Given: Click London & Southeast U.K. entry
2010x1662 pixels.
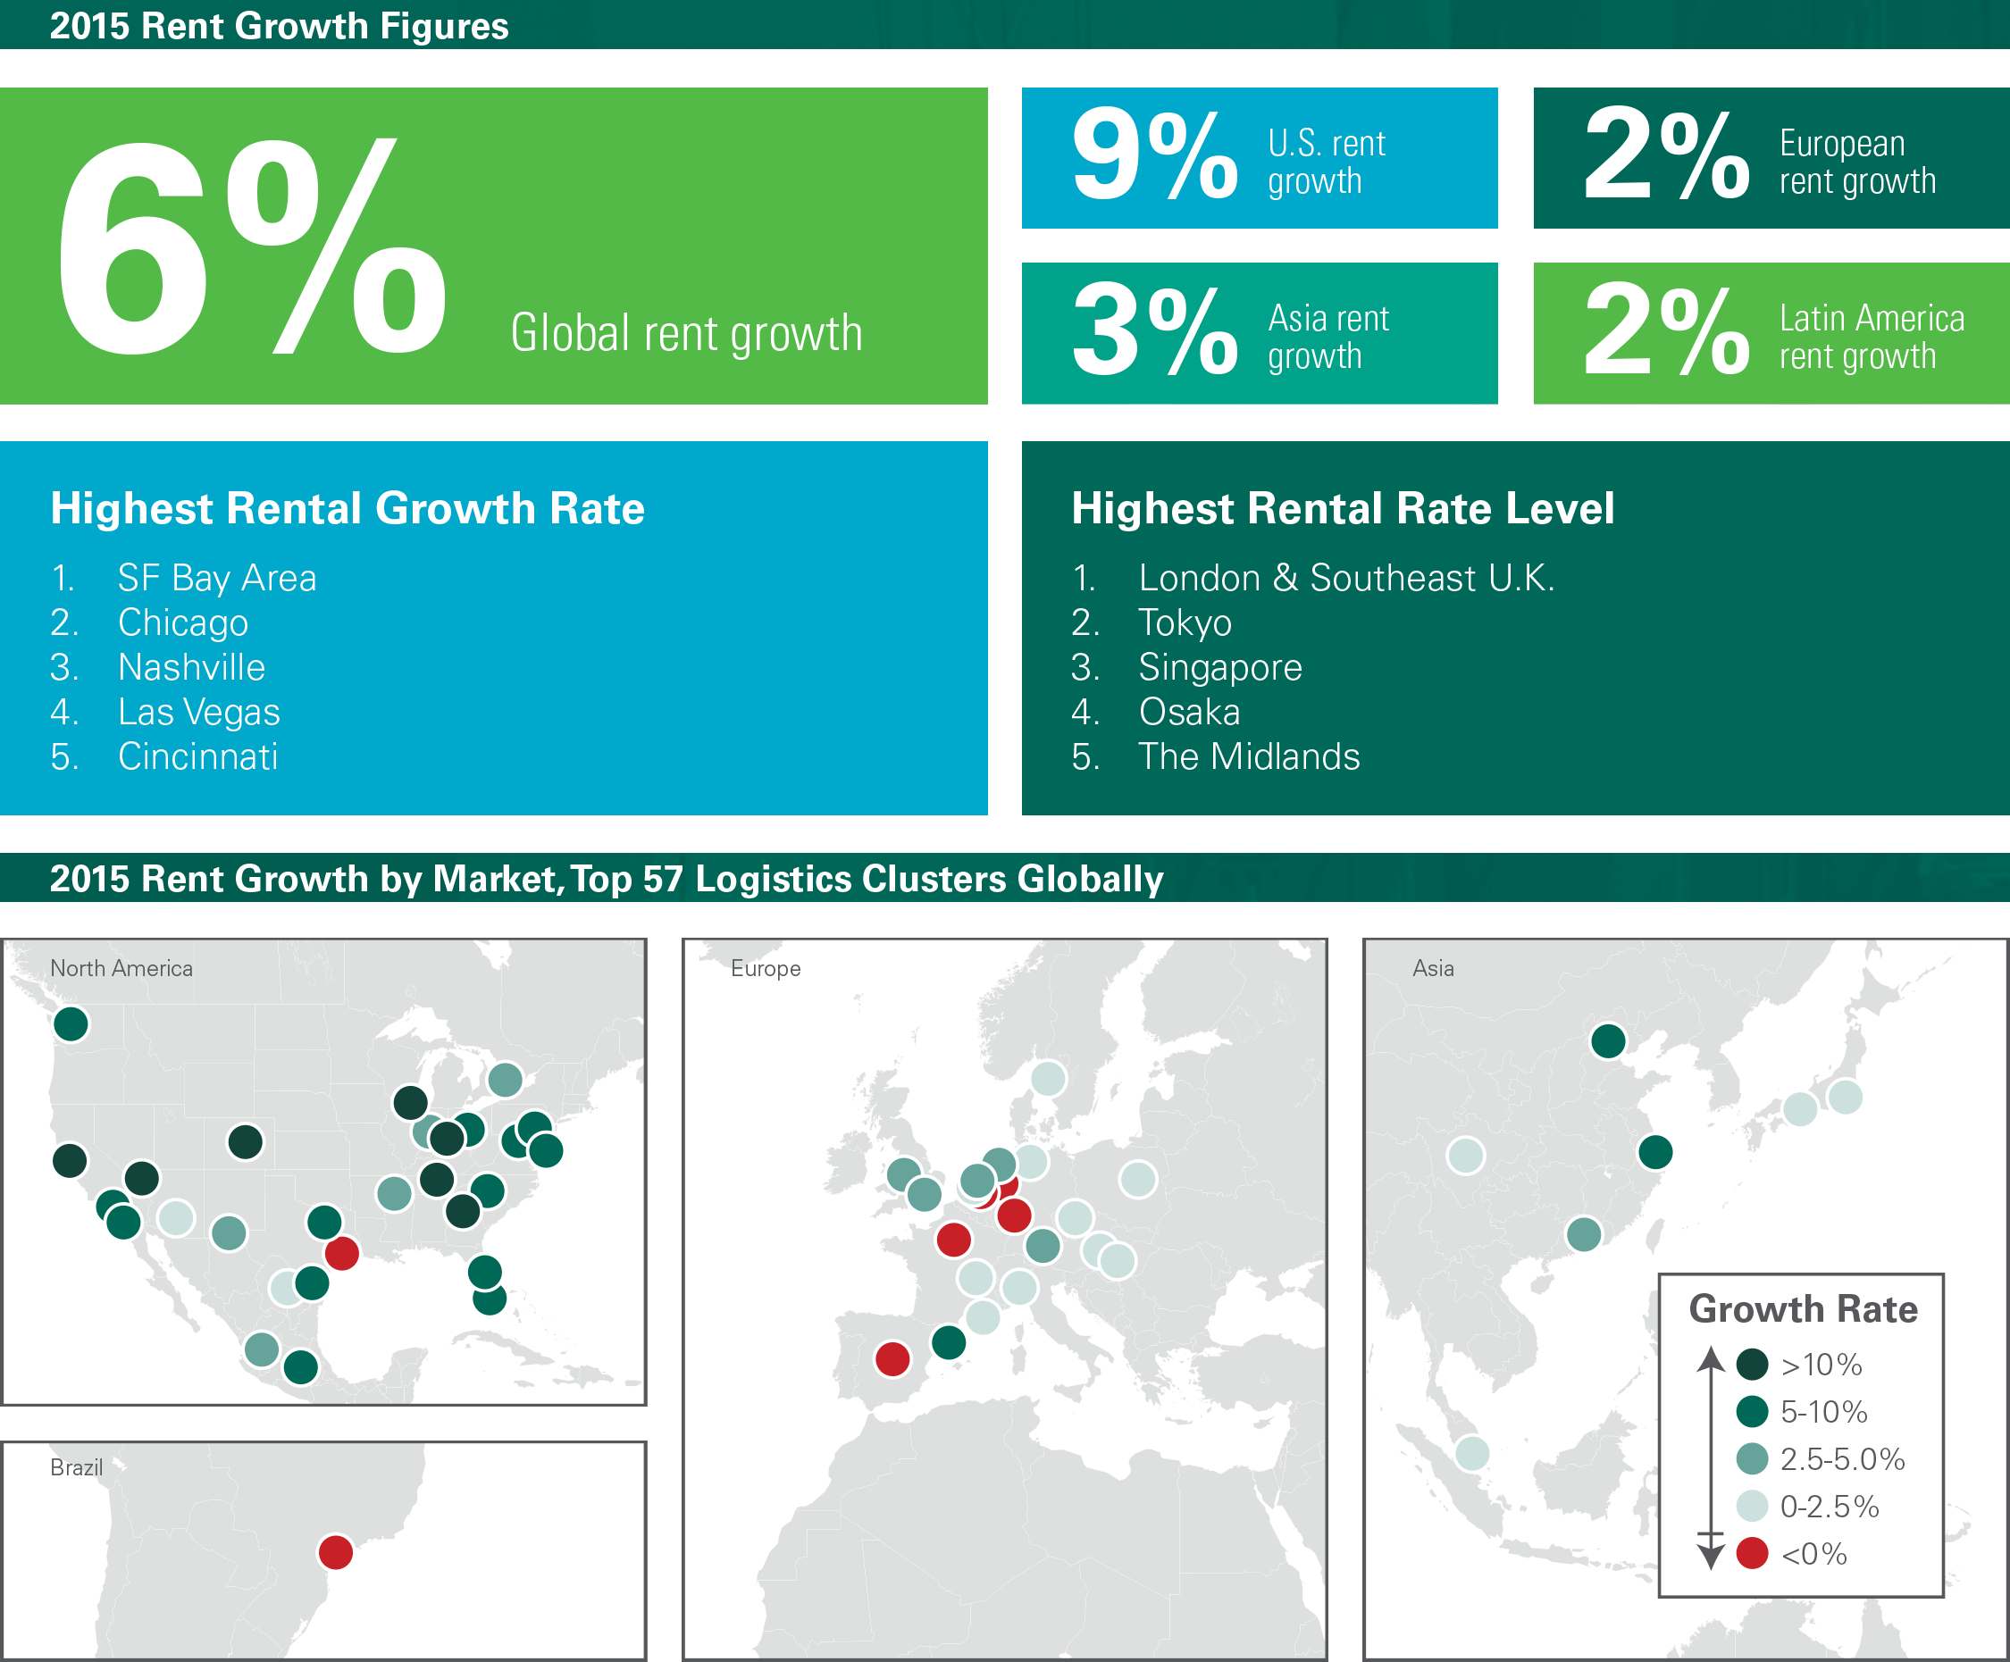Looking at the screenshot, I should pos(1345,578).
